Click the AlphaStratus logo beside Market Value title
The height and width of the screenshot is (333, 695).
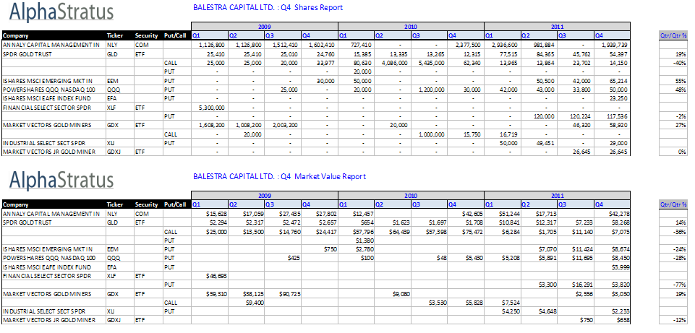pos(61,181)
